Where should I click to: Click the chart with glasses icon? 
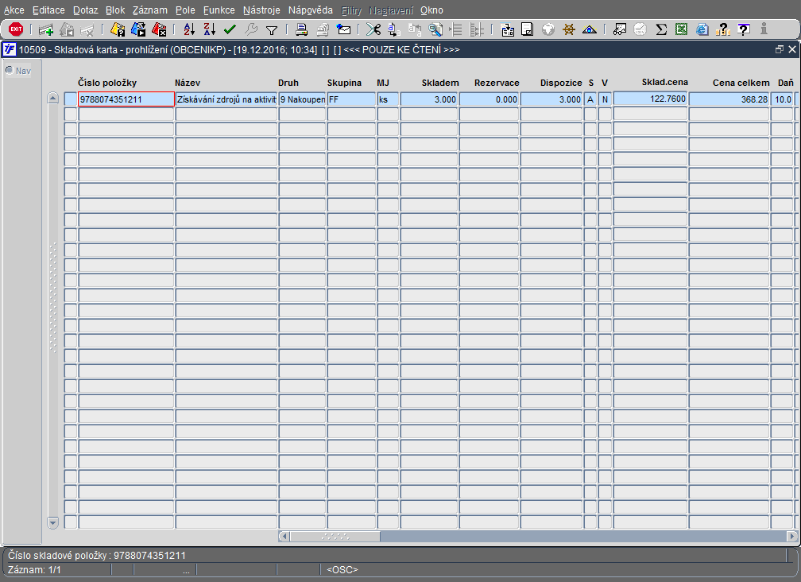pos(620,29)
